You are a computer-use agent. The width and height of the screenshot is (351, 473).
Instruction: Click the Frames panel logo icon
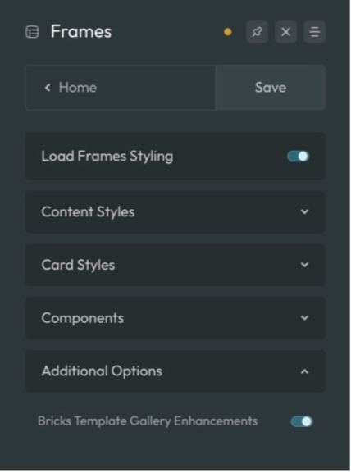tap(32, 32)
